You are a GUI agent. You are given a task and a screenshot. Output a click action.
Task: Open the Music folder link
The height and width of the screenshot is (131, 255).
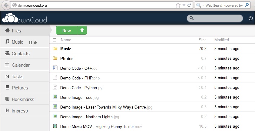point(66,49)
